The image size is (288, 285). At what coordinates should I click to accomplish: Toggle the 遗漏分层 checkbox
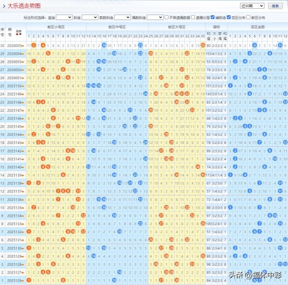tap(193, 17)
